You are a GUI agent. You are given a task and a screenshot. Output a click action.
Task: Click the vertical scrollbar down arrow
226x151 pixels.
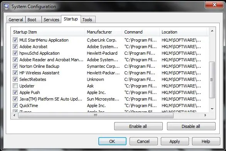(x=212, y=109)
